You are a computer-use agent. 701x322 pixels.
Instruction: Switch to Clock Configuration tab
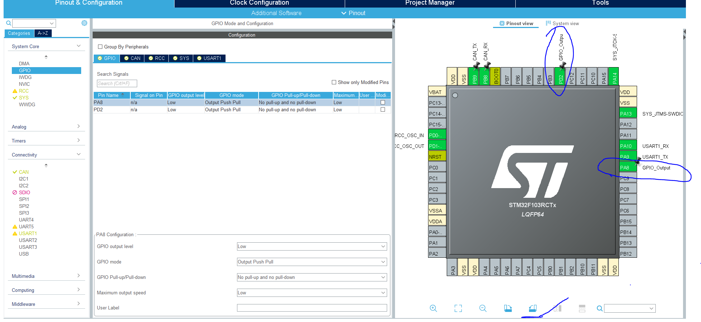coord(259,3)
